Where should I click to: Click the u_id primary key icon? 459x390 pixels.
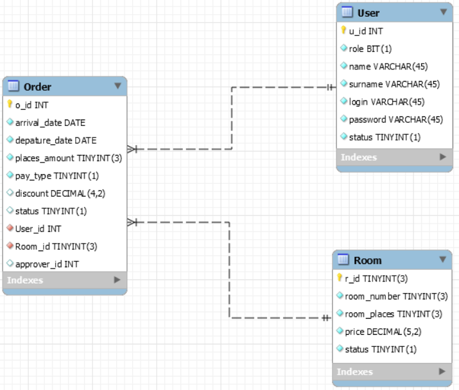pos(343,30)
